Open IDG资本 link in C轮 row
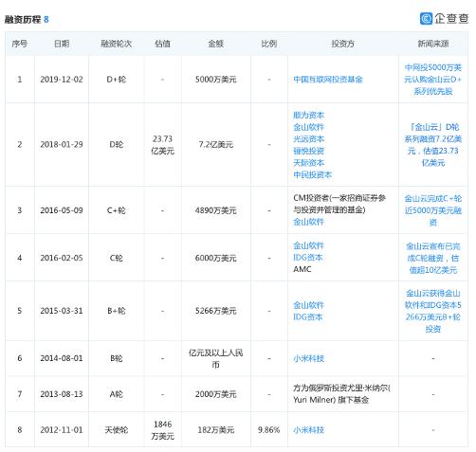The width and height of the screenshot is (476, 452). click(x=307, y=258)
